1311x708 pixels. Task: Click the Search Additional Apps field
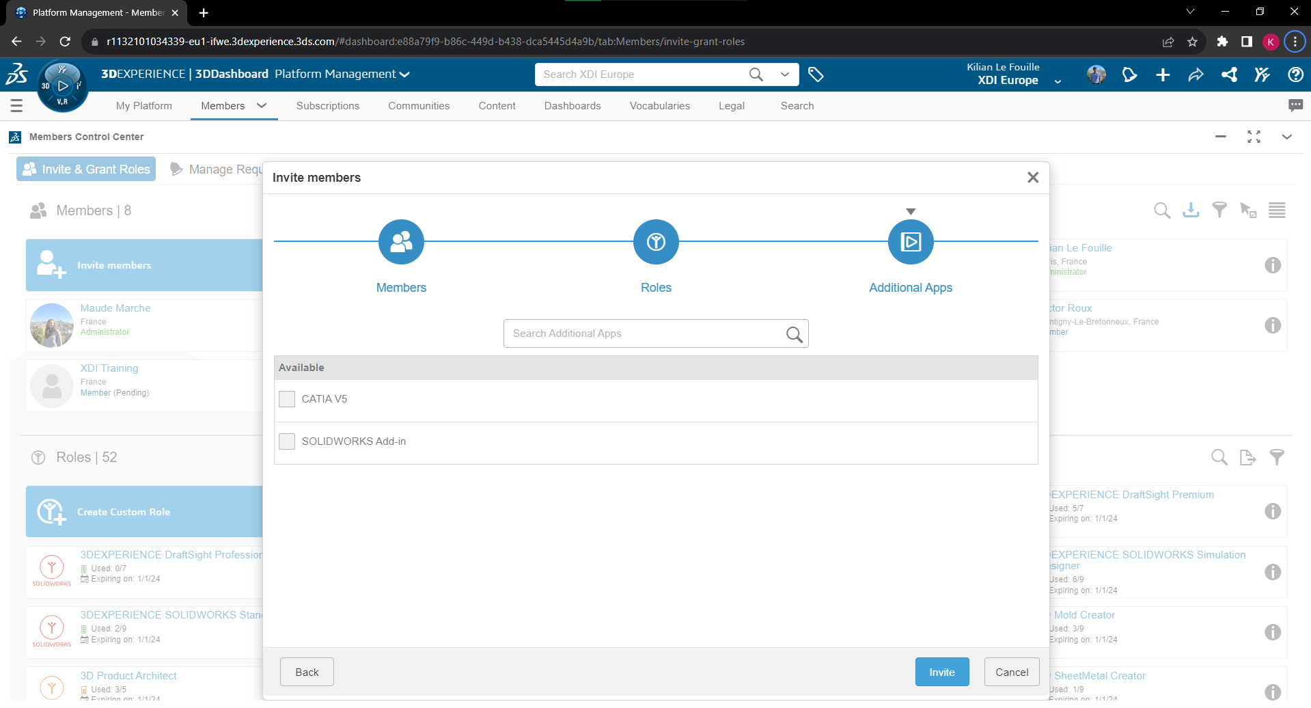click(646, 333)
